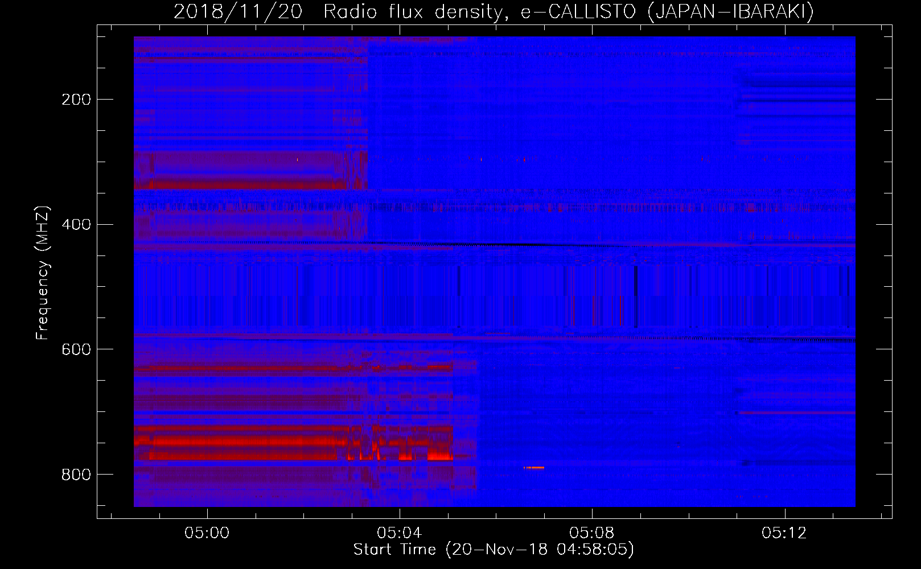Viewport: 921px width, 569px height.
Task: Click the 05:12 time tick label
Action: click(784, 533)
